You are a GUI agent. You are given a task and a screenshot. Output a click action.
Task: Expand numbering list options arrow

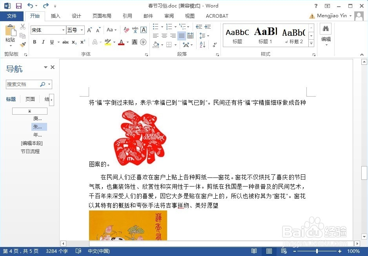tap(175, 27)
